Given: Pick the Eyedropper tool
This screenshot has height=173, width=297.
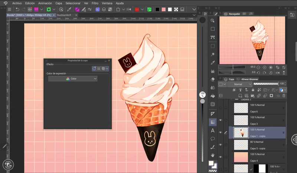Looking at the screenshot, I should (x=213, y=63).
